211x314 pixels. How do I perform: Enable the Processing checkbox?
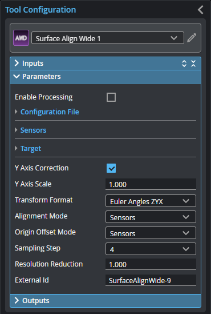(111, 97)
